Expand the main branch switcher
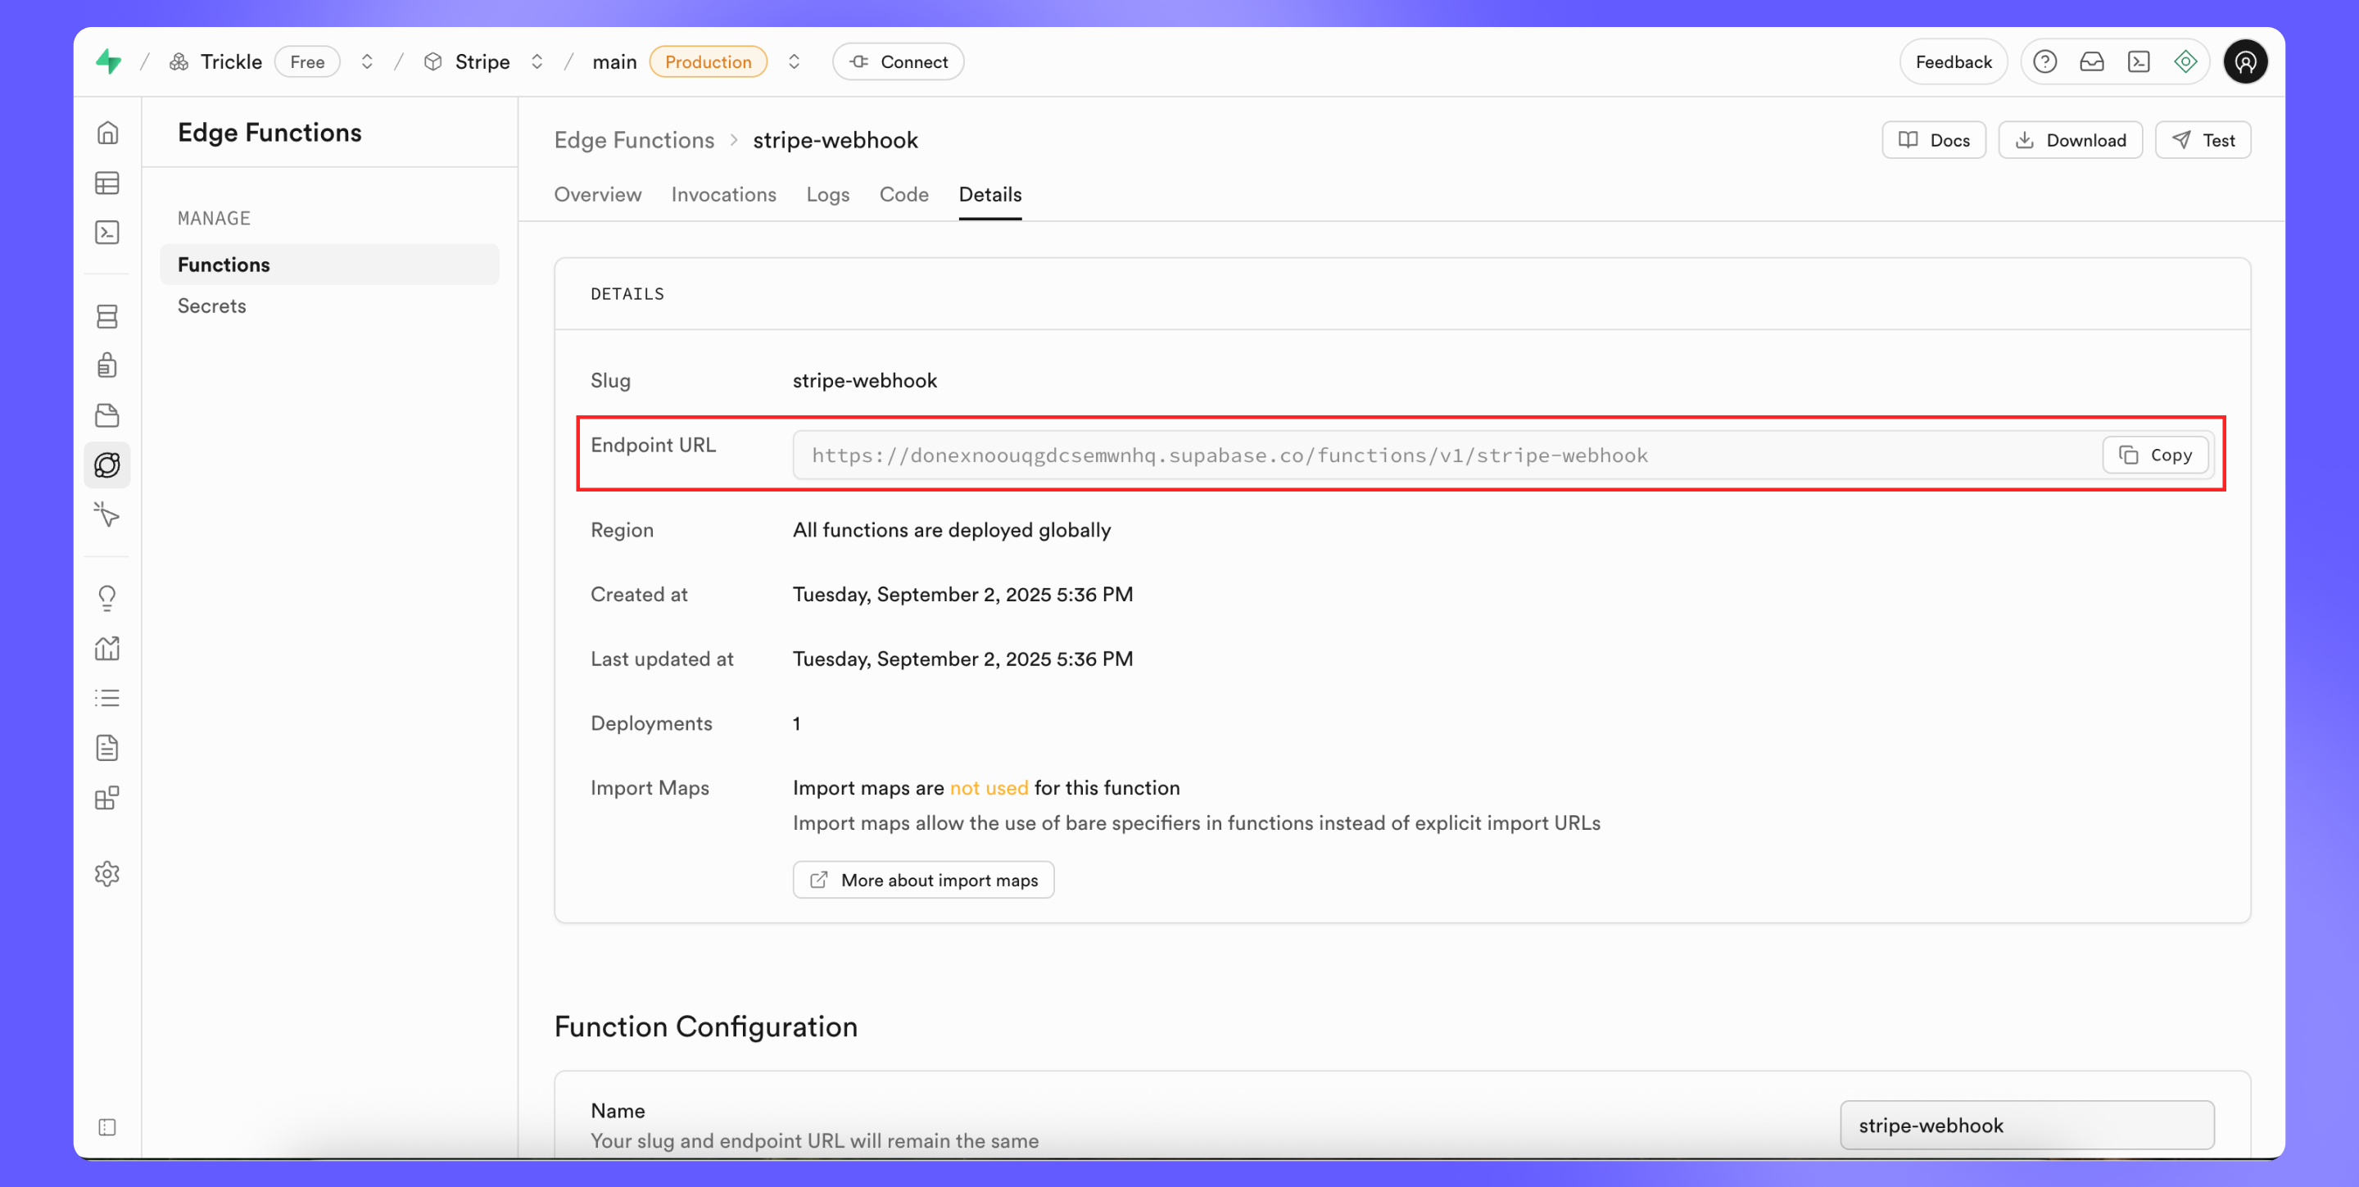 pyautogui.click(x=794, y=61)
